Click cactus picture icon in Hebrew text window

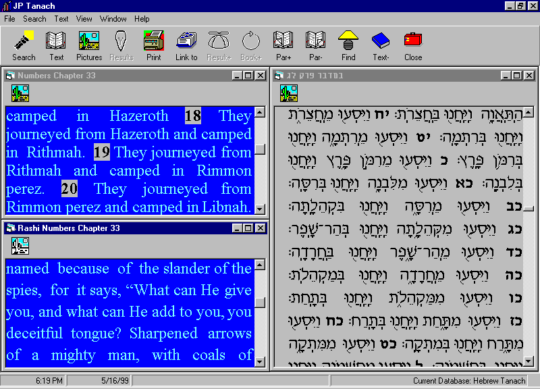tap(289, 93)
